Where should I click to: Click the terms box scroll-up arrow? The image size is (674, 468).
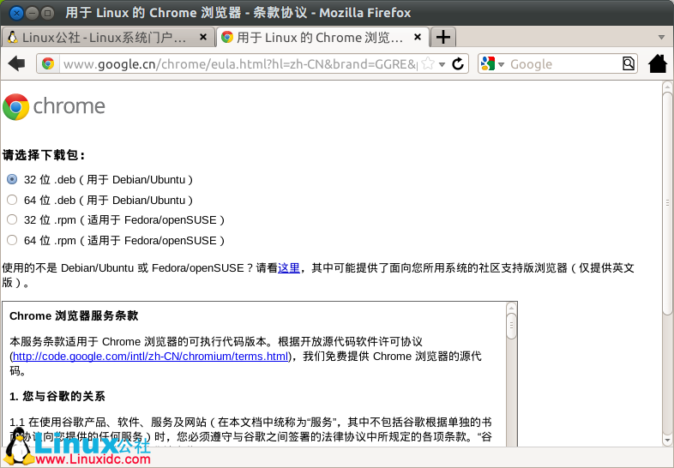(511, 307)
